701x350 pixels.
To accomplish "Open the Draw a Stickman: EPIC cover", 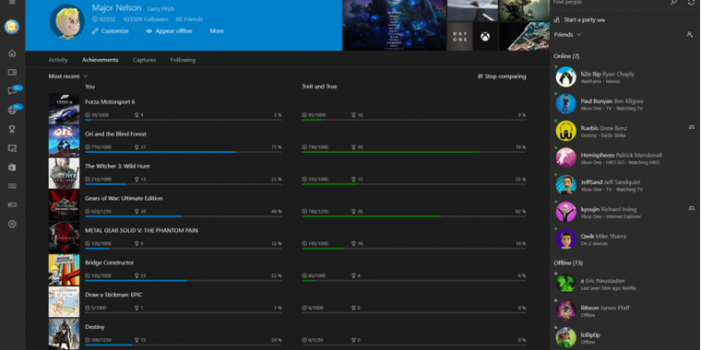I will pos(64,302).
